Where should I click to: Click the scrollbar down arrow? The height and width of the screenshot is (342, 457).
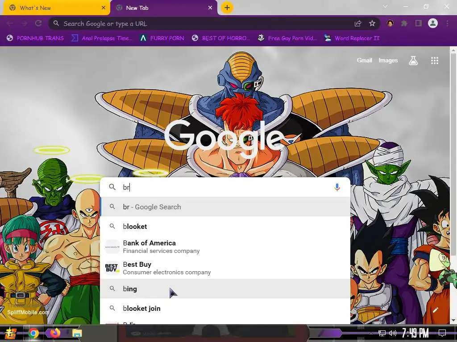[453, 320]
